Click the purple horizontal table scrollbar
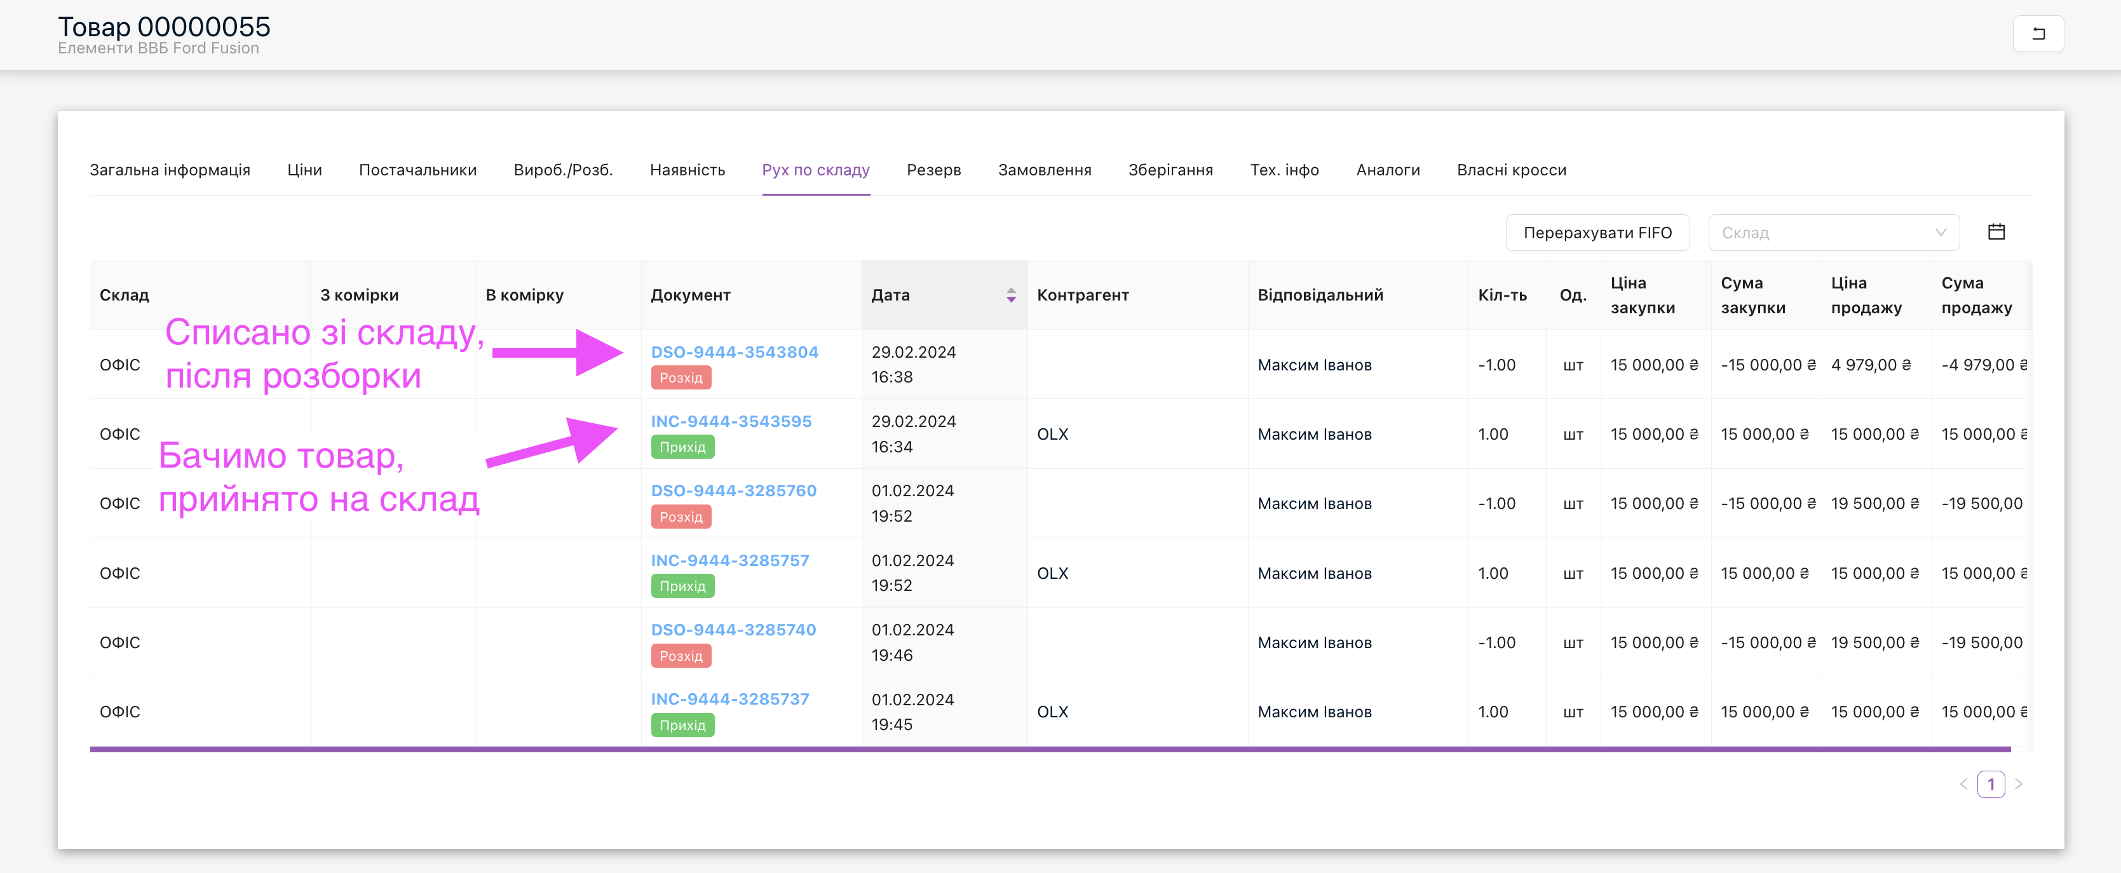Viewport: 2121px width, 873px height. tap(1049, 748)
